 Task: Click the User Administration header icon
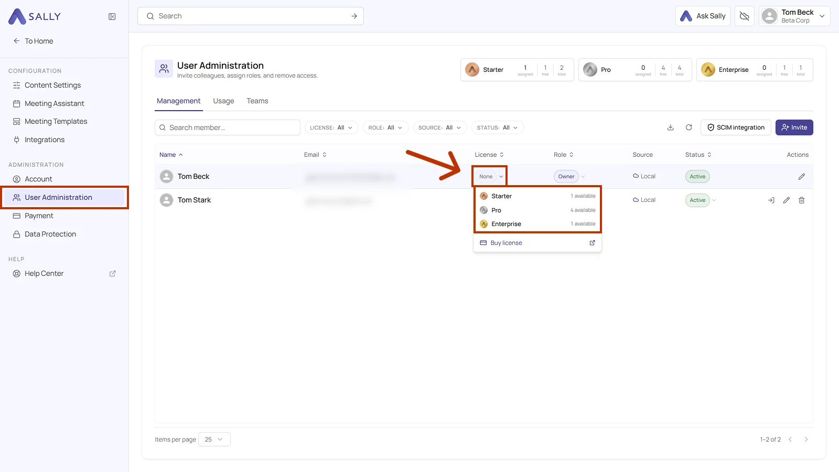click(164, 69)
